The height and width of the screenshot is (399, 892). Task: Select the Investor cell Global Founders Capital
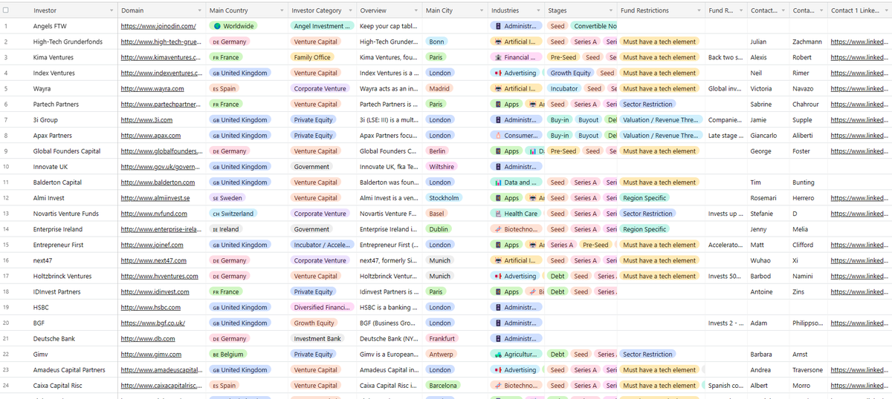tap(67, 151)
